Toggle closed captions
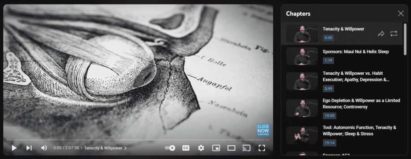 pos(186,148)
